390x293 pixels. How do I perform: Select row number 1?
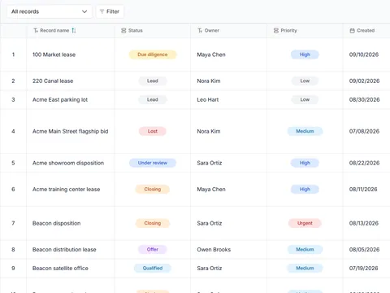point(13,55)
